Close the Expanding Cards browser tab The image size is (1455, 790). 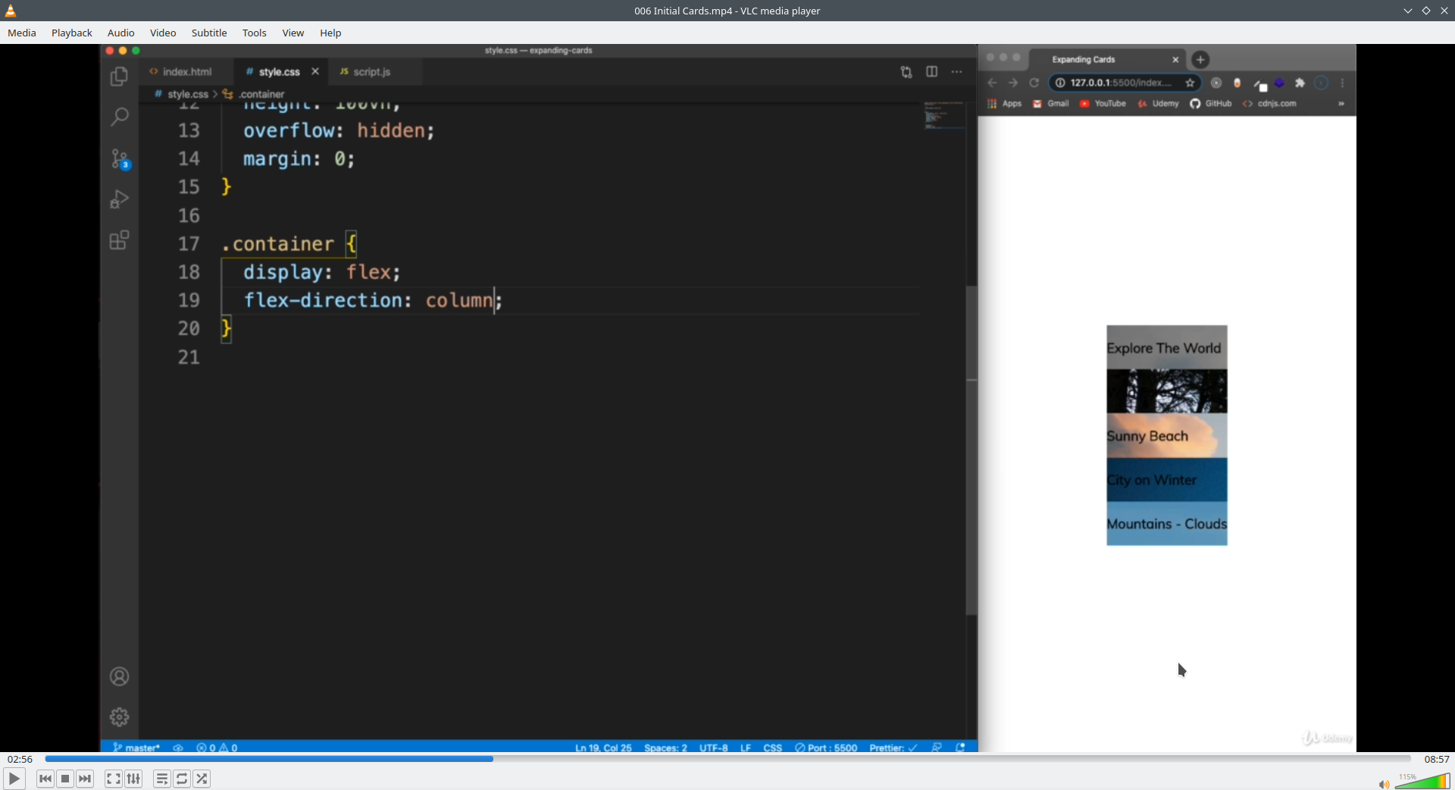click(1175, 59)
